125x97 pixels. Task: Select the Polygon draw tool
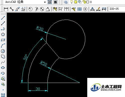click(x=3, y=34)
